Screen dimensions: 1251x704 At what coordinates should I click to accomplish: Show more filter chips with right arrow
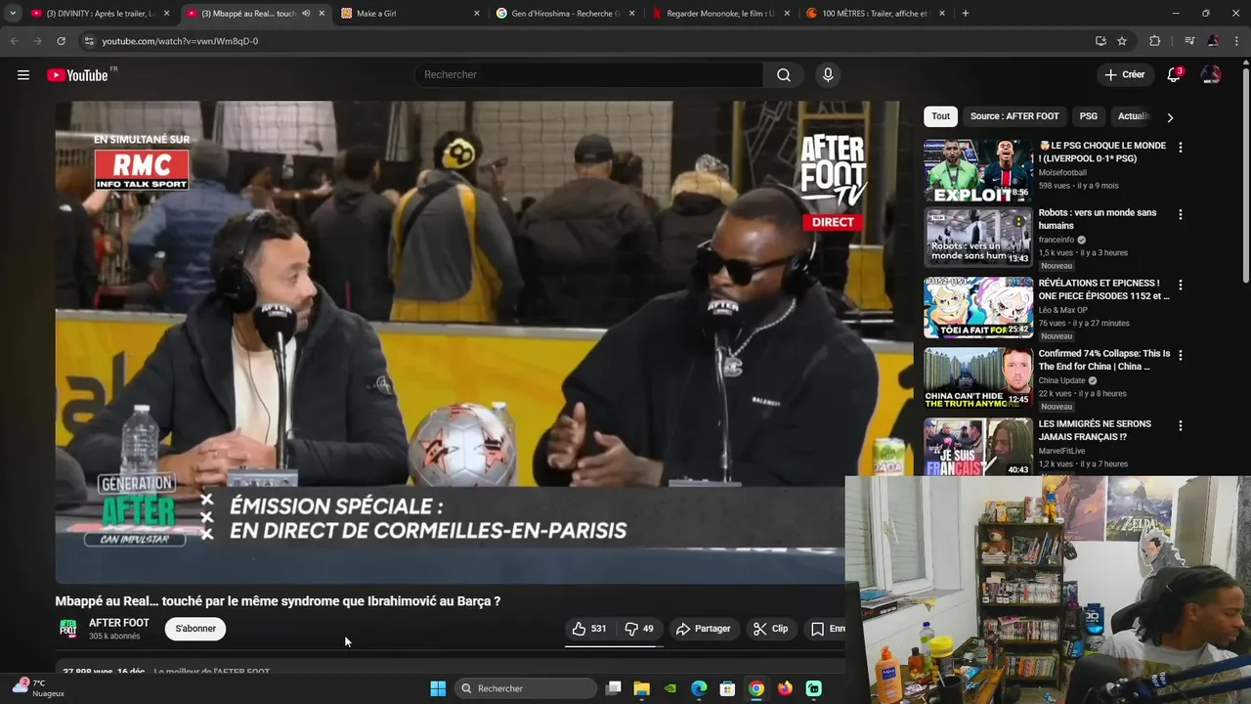(x=1170, y=117)
